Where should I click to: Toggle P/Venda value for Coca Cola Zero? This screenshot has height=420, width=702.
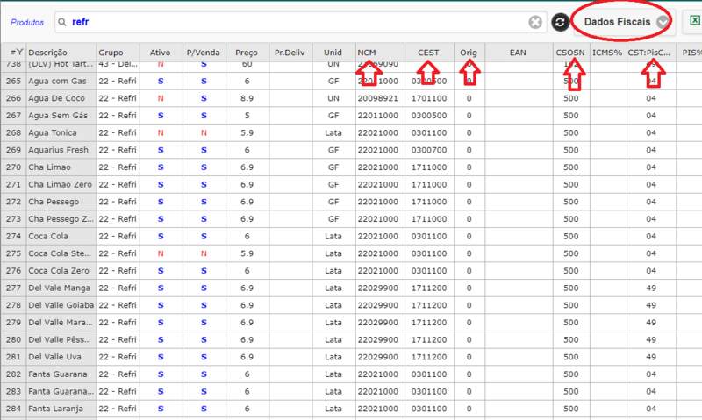click(204, 271)
